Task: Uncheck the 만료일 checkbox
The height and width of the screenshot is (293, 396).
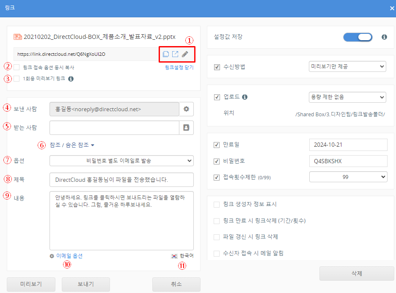Action: [x=217, y=145]
